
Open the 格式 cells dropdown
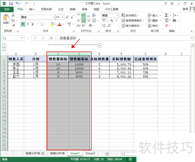(154, 26)
